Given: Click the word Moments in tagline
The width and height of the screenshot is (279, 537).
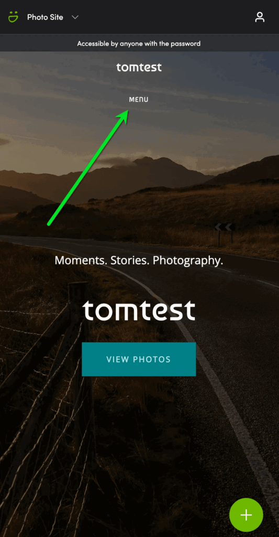Looking at the screenshot, I should [76, 260].
